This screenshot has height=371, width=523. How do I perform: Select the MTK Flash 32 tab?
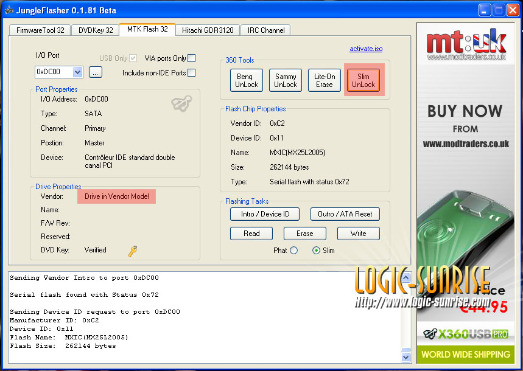(x=147, y=29)
